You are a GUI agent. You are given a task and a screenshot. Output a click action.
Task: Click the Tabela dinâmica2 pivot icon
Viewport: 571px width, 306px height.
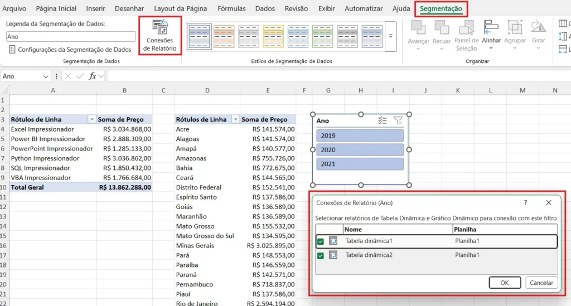[333, 255]
